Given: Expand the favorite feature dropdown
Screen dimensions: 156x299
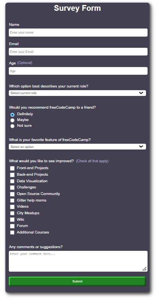Looking at the screenshot, I should tap(77, 147).
